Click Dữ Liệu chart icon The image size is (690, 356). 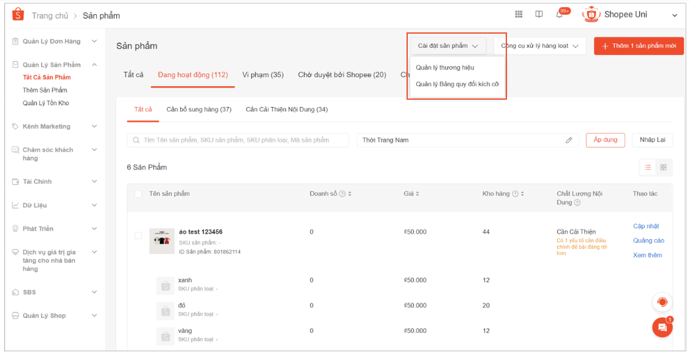coord(15,206)
